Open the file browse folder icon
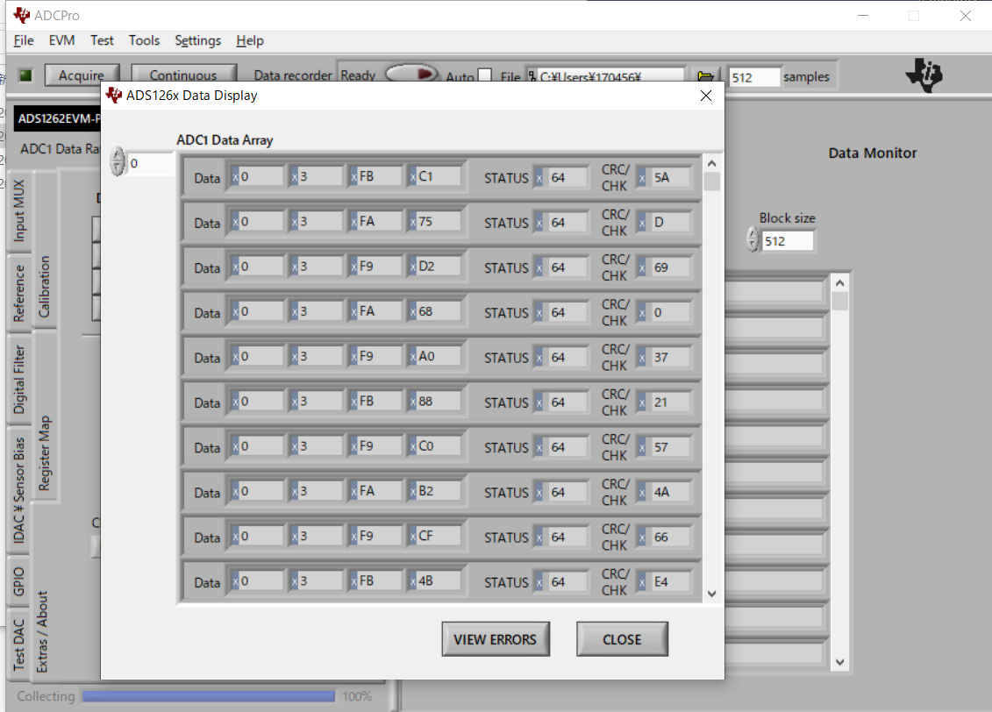Image resolution: width=992 pixels, height=712 pixels. pyautogui.click(x=705, y=76)
